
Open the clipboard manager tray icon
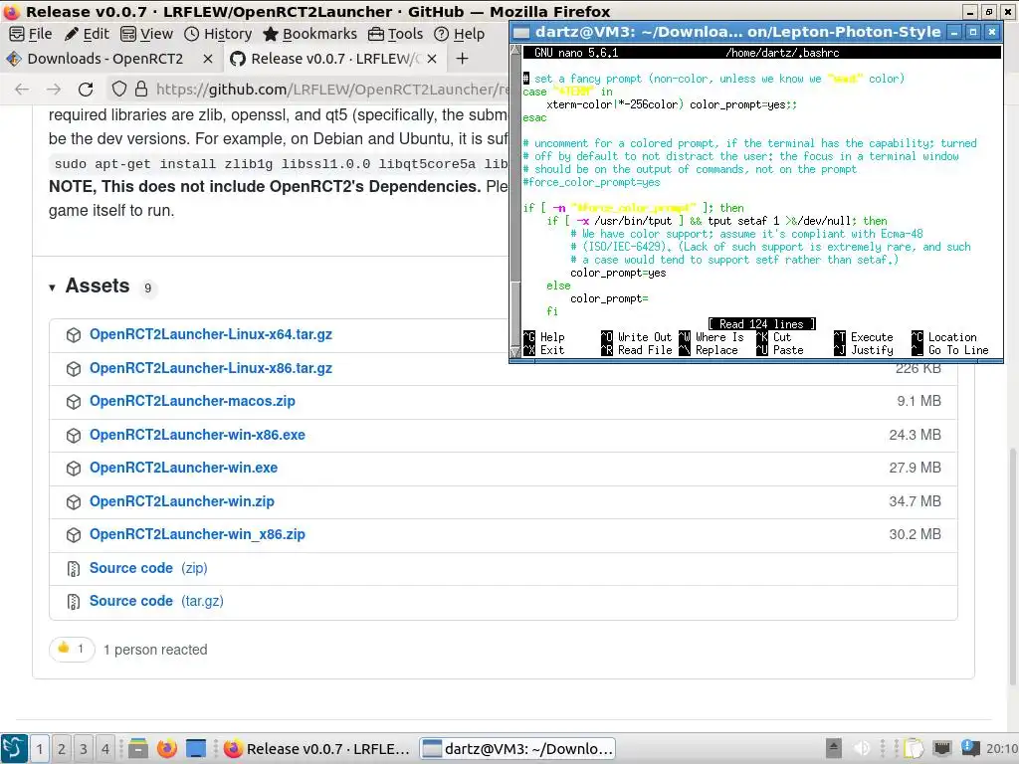(914, 748)
